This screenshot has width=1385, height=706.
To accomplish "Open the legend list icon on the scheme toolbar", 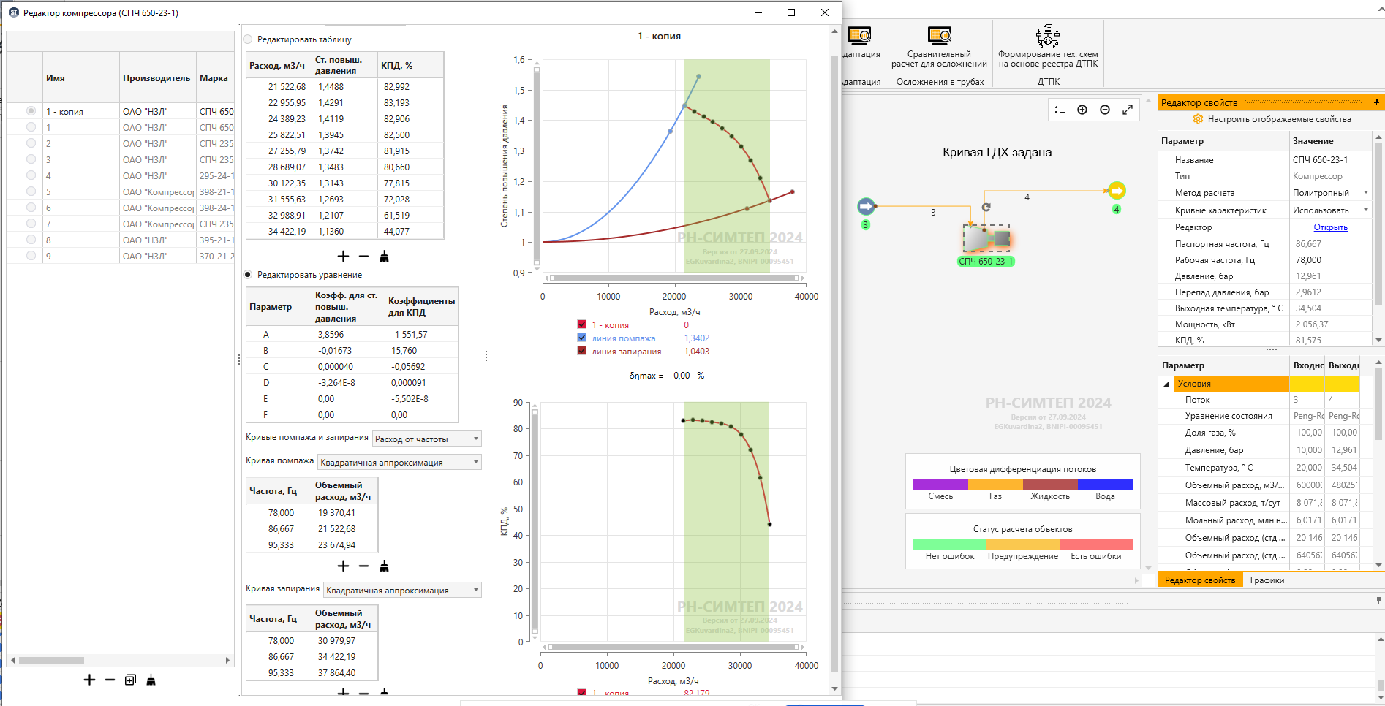I will click(1060, 110).
